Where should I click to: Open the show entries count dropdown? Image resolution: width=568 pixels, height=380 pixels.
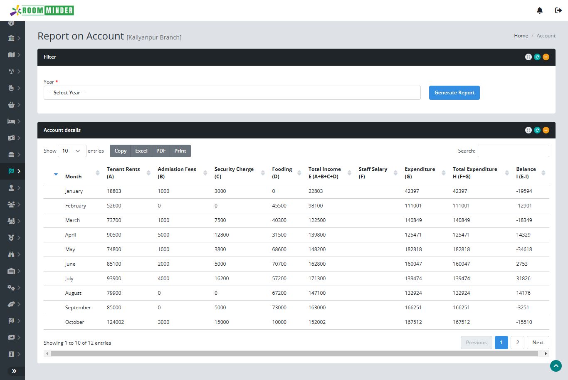coord(72,151)
